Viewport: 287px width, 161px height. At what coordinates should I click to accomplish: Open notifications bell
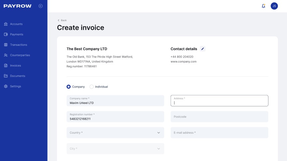point(264,6)
